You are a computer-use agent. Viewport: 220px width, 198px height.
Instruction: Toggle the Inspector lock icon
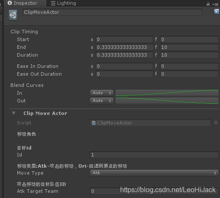[x=208, y=4]
